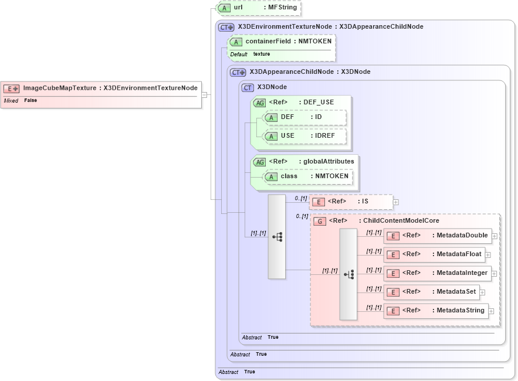Collapse the ImageCubeMapTexture element with minus box
Image resolution: width=518 pixels, height=381 pixels.
[x=204, y=95]
